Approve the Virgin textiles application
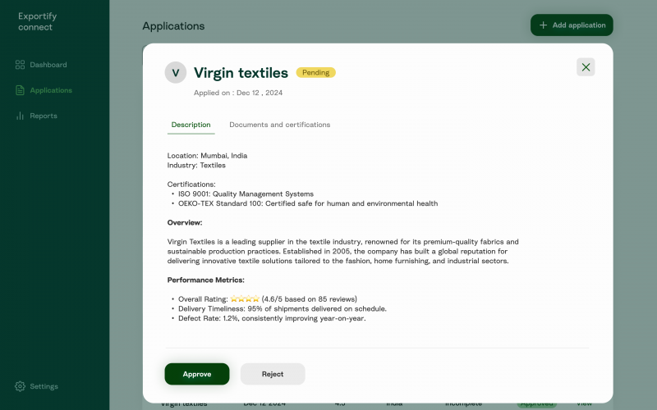657x410 pixels. tap(197, 374)
